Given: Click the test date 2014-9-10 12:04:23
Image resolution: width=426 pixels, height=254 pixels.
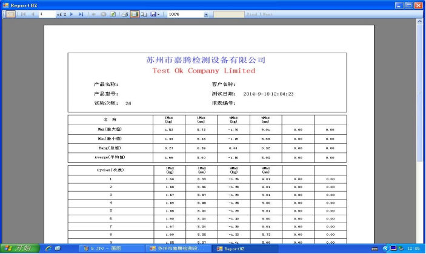Looking at the screenshot, I should pos(268,94).
